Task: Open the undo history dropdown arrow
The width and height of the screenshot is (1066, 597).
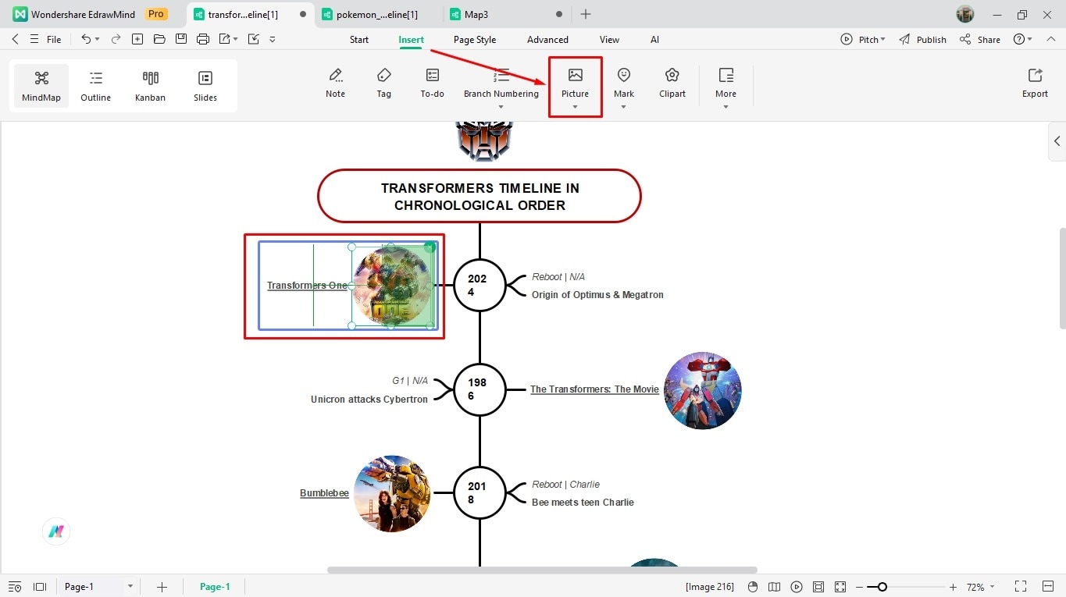Action: coord(98,40)
